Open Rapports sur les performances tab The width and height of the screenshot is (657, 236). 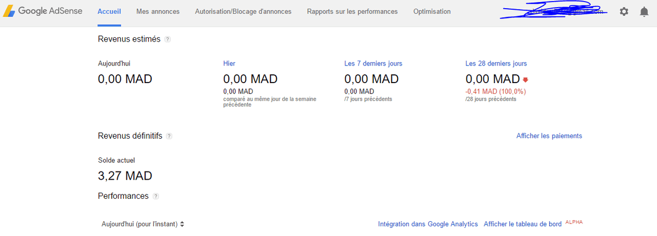pos(353,11)
